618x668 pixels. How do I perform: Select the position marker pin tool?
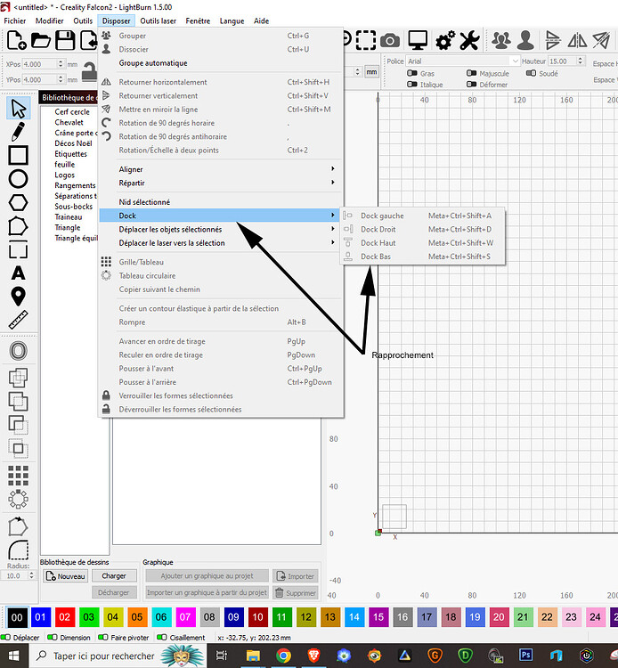tap(19, 297)
